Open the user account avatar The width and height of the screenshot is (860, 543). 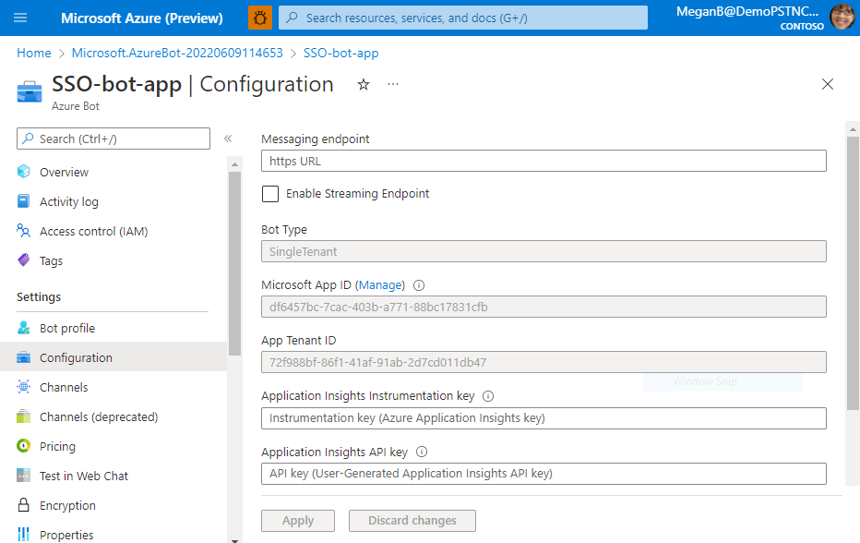[841, 18]
